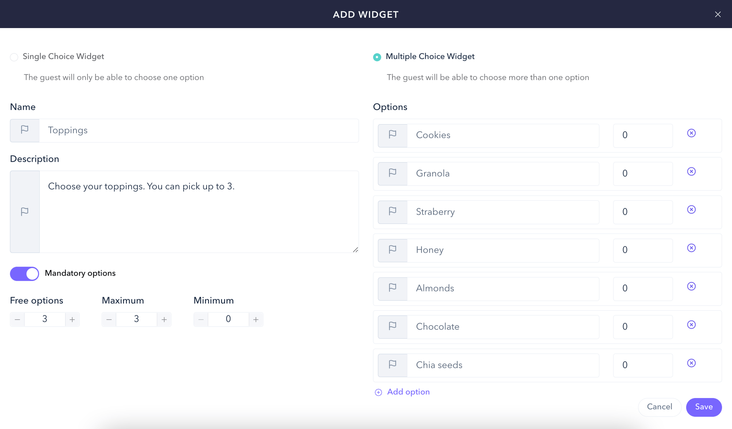Image resolution: width=732 pixels, height=429 pixels.
Task: Increase the Maximum value with the plus stepper
Action: (x=164, y=319)
